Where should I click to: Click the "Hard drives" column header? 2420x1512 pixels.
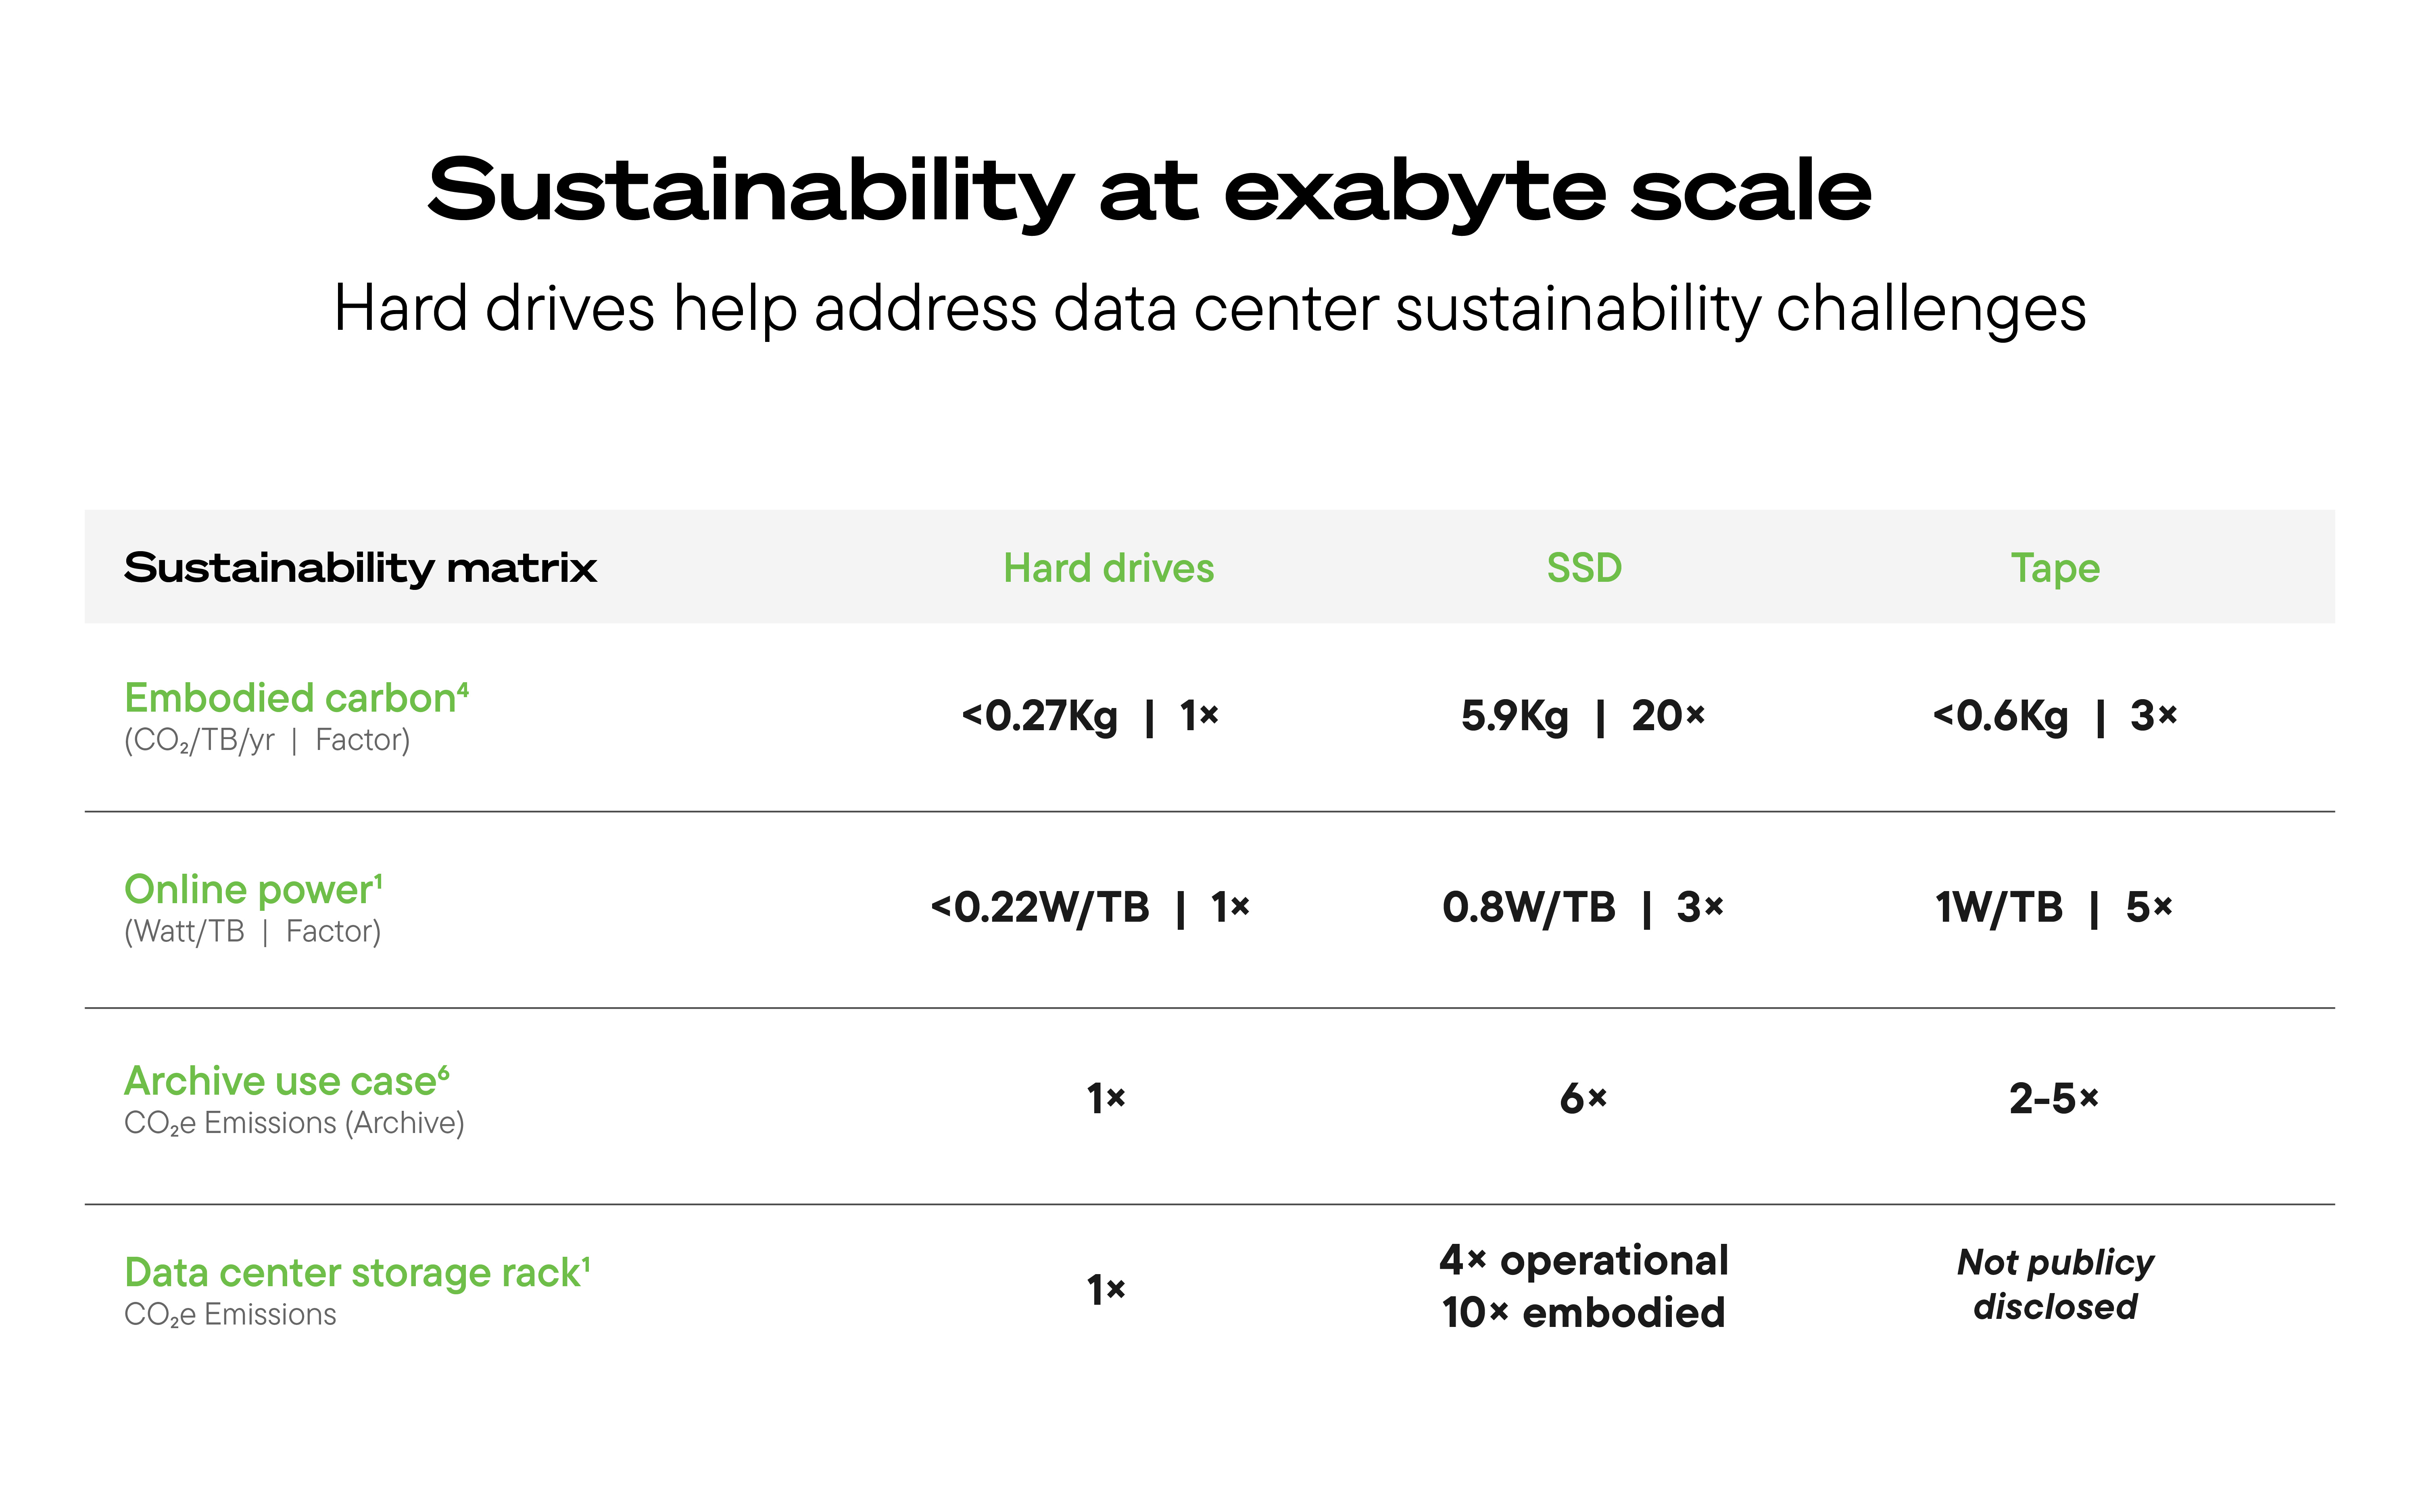1108,568
